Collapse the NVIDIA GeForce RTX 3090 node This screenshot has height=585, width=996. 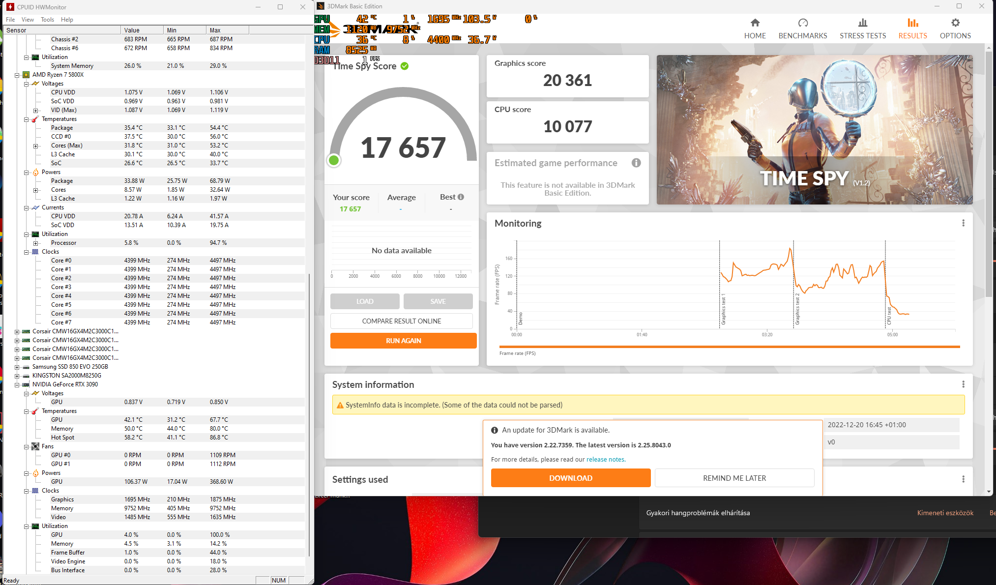[17, 385]
